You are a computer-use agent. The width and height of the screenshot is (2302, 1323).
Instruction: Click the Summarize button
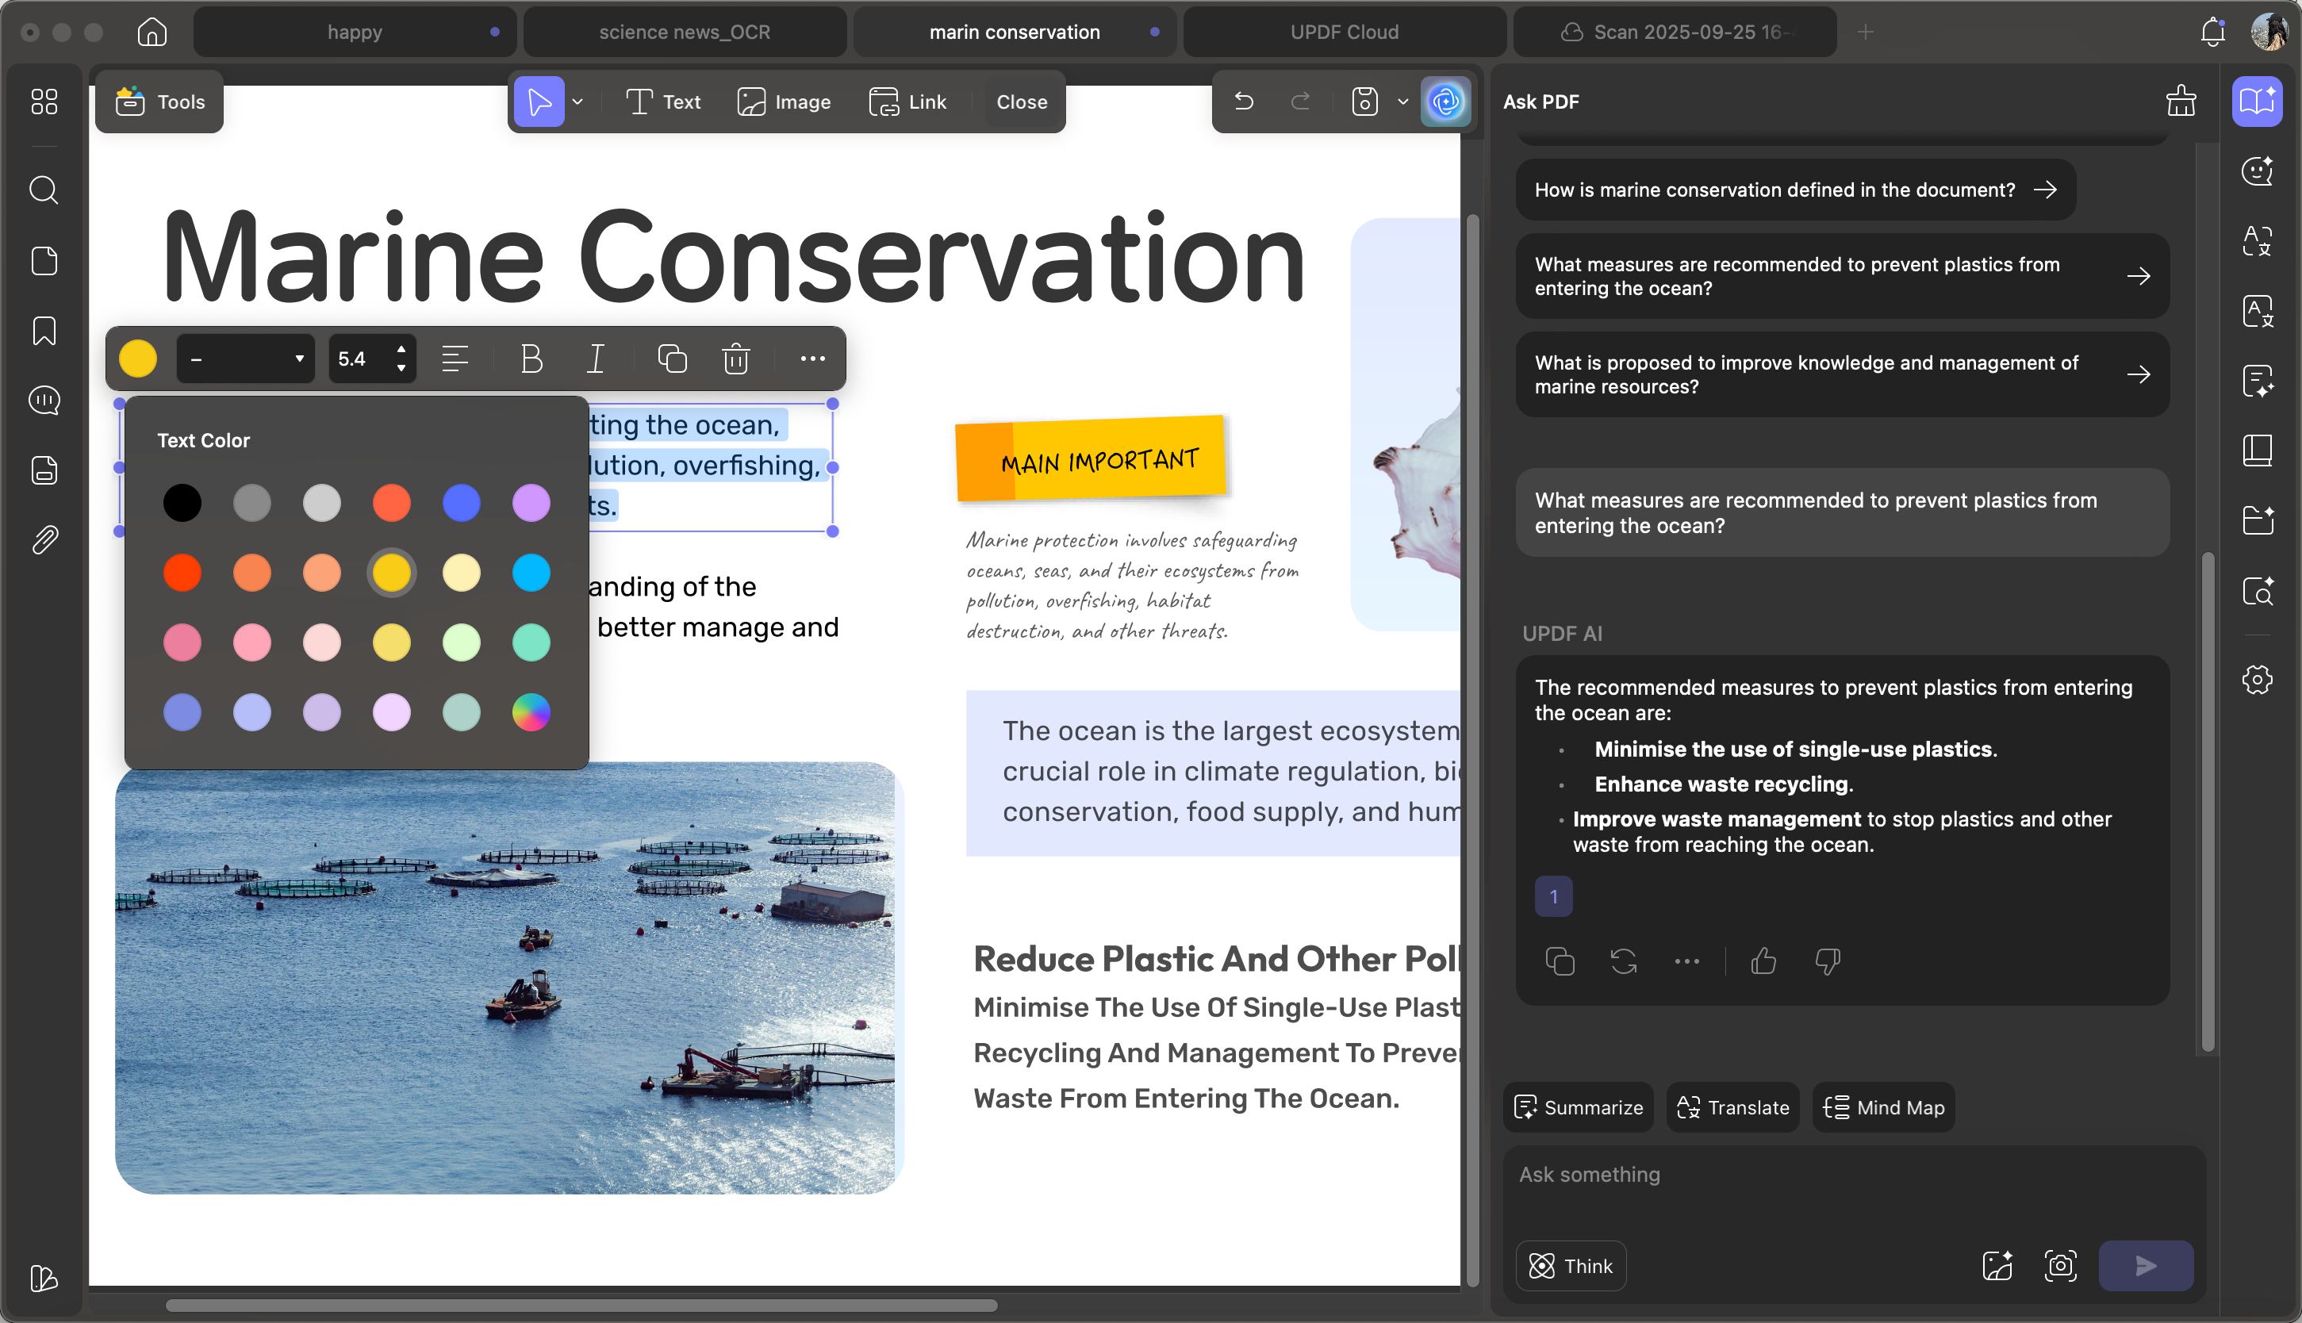coord(1578,1107)
